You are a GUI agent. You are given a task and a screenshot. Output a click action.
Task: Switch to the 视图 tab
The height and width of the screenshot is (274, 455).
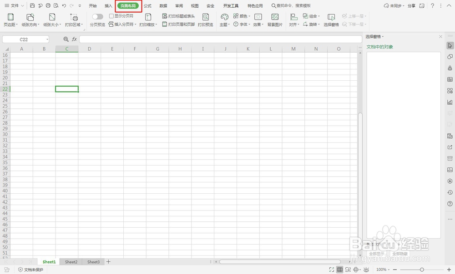pos(195,5)
